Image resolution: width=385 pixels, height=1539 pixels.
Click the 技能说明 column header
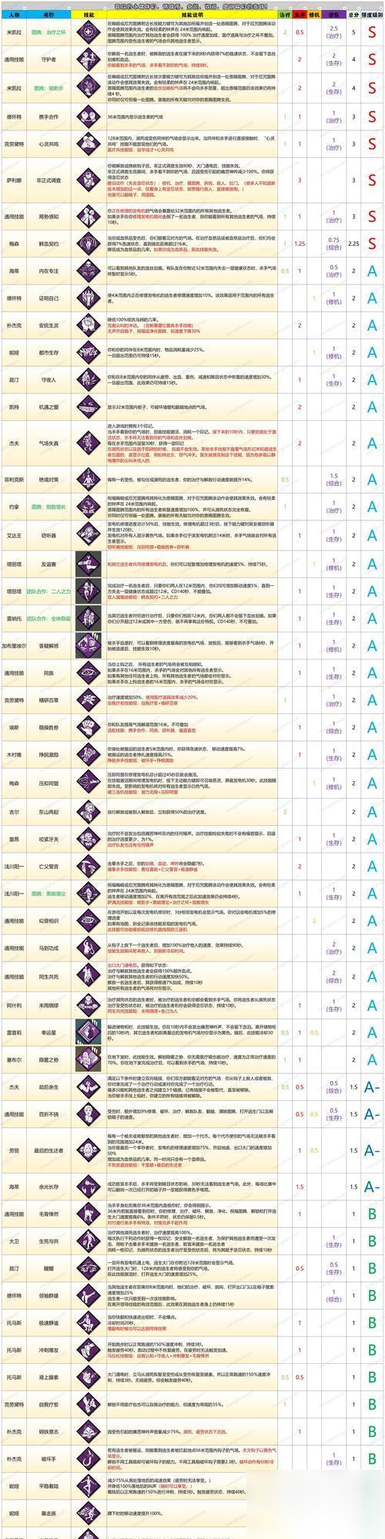[x=189, y=15]
